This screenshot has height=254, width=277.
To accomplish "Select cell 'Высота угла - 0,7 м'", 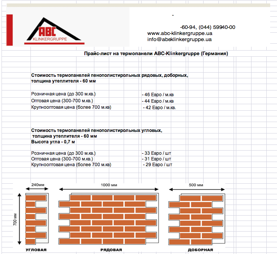I will pos(53,142).
